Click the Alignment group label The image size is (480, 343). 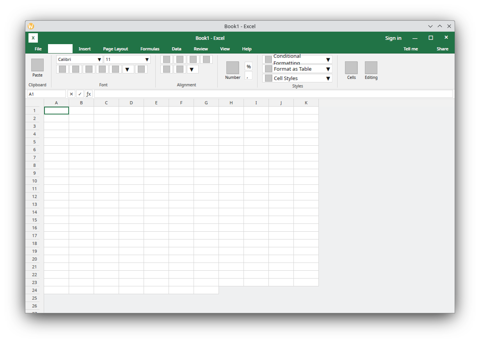pyautogui.click(x=187, y=85)
